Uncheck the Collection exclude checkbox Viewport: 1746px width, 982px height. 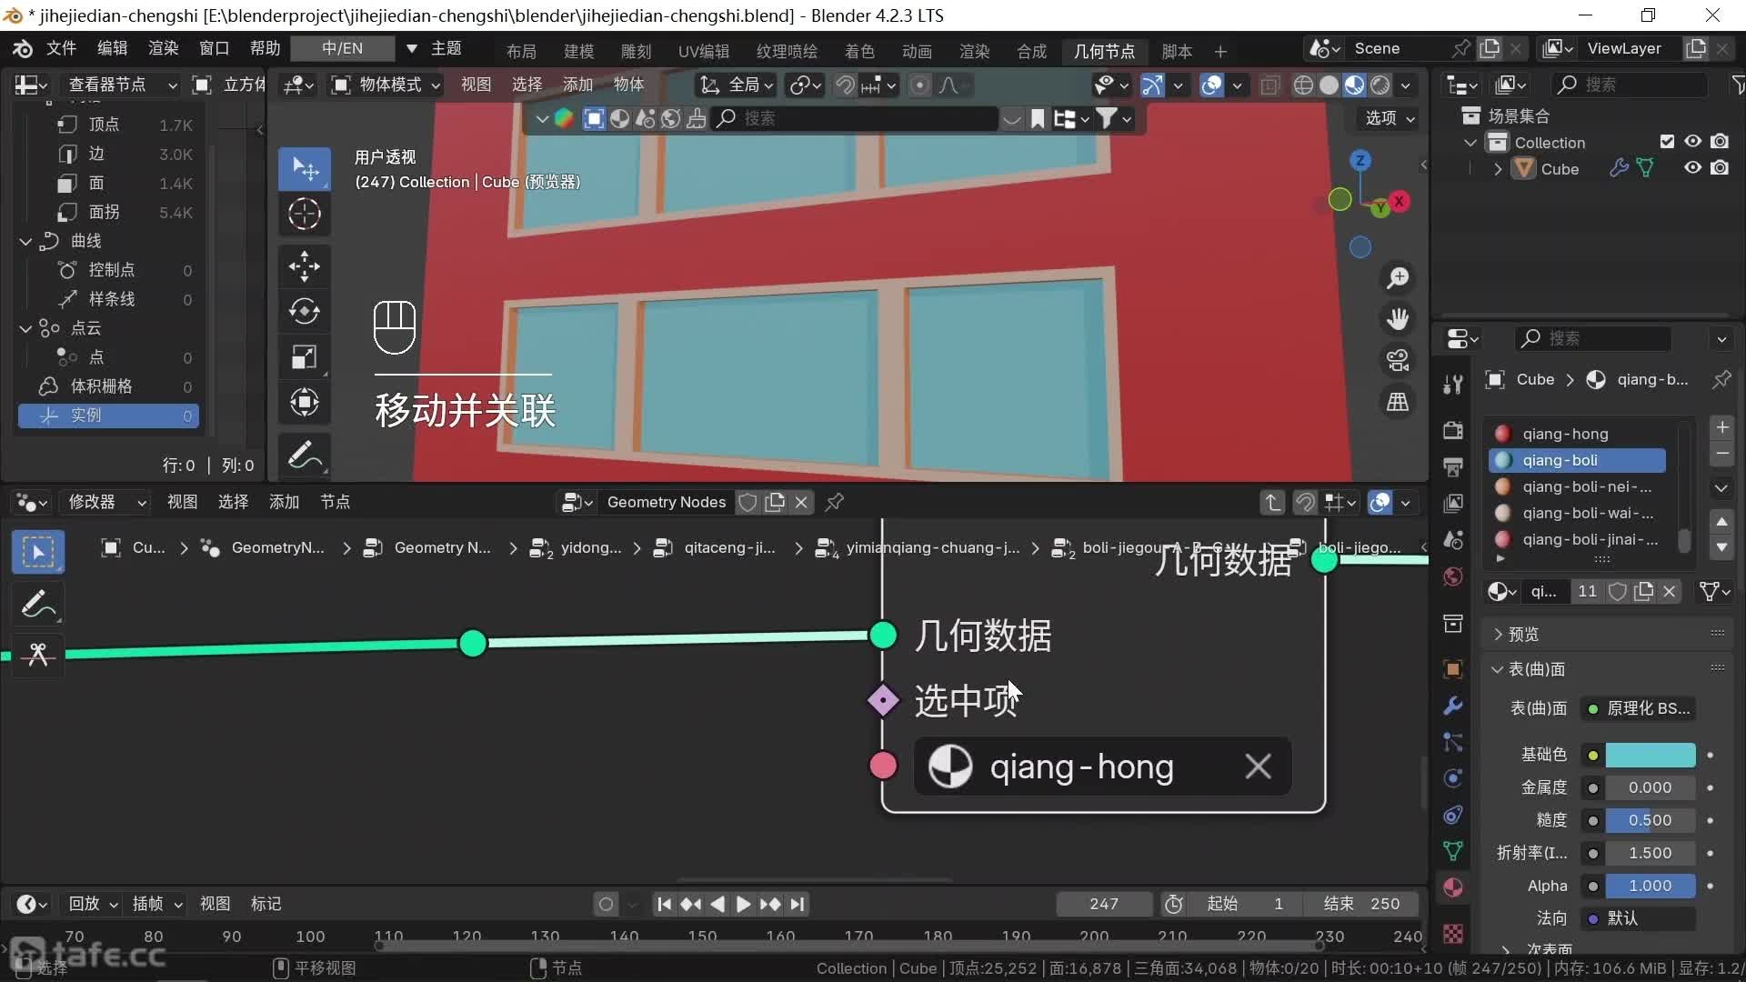[1667, 142]
